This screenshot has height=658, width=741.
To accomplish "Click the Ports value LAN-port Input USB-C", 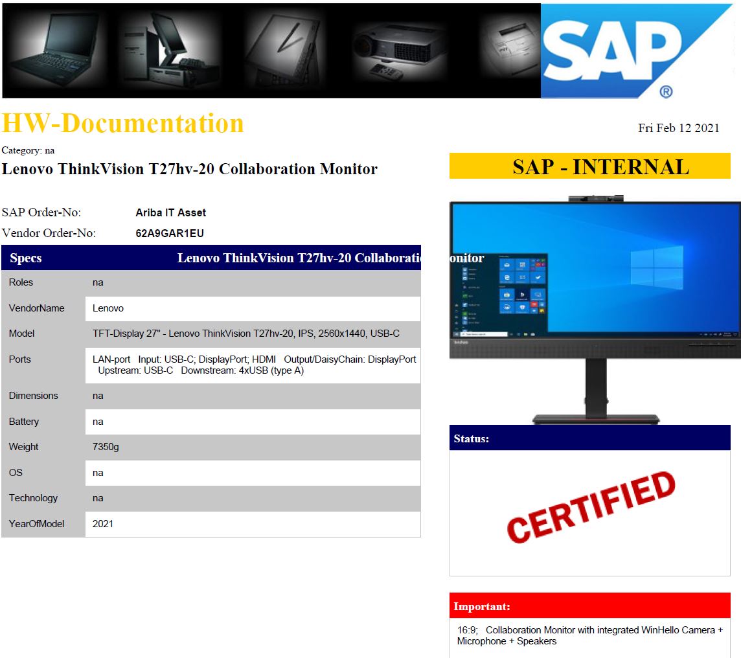I will pos(255,365).
